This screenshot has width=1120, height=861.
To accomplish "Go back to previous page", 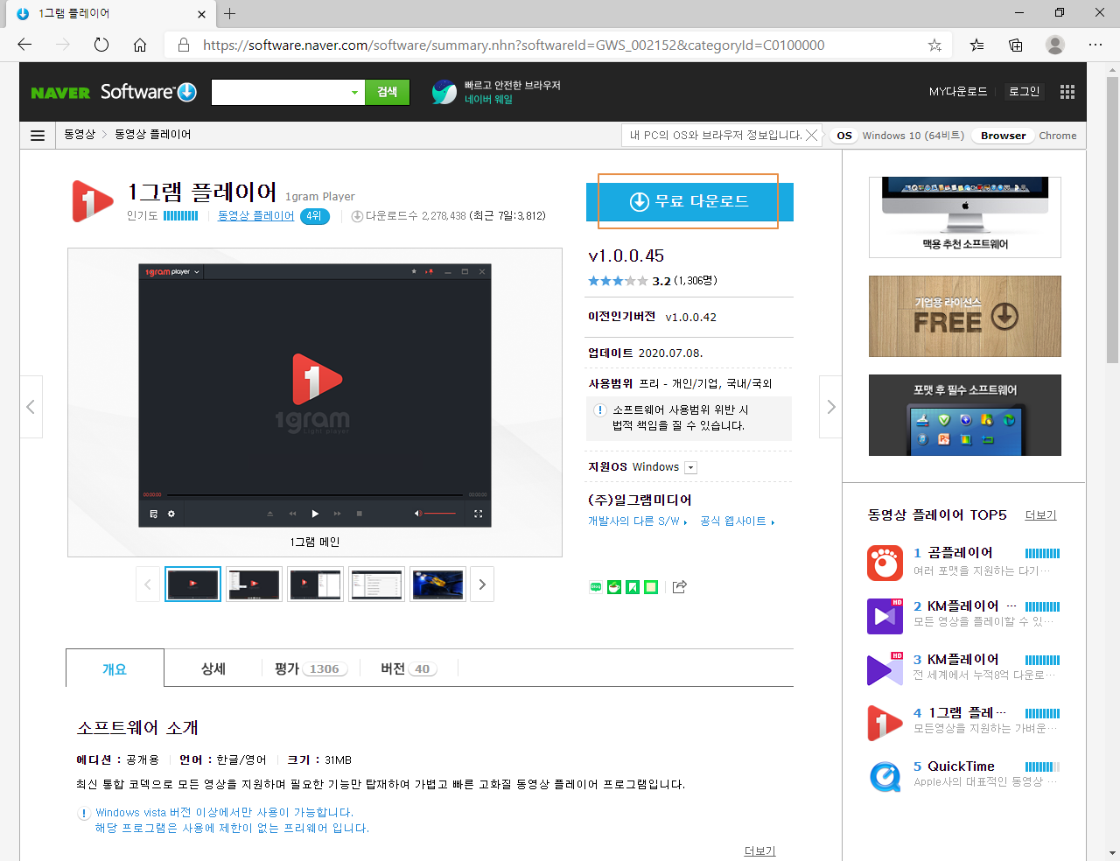I will pos(24,45).
